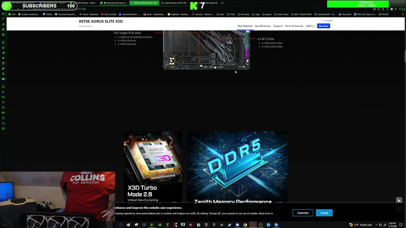Click the split-screen icon in the browser toolbar
The image size is (406, 228).
(374, 9)
